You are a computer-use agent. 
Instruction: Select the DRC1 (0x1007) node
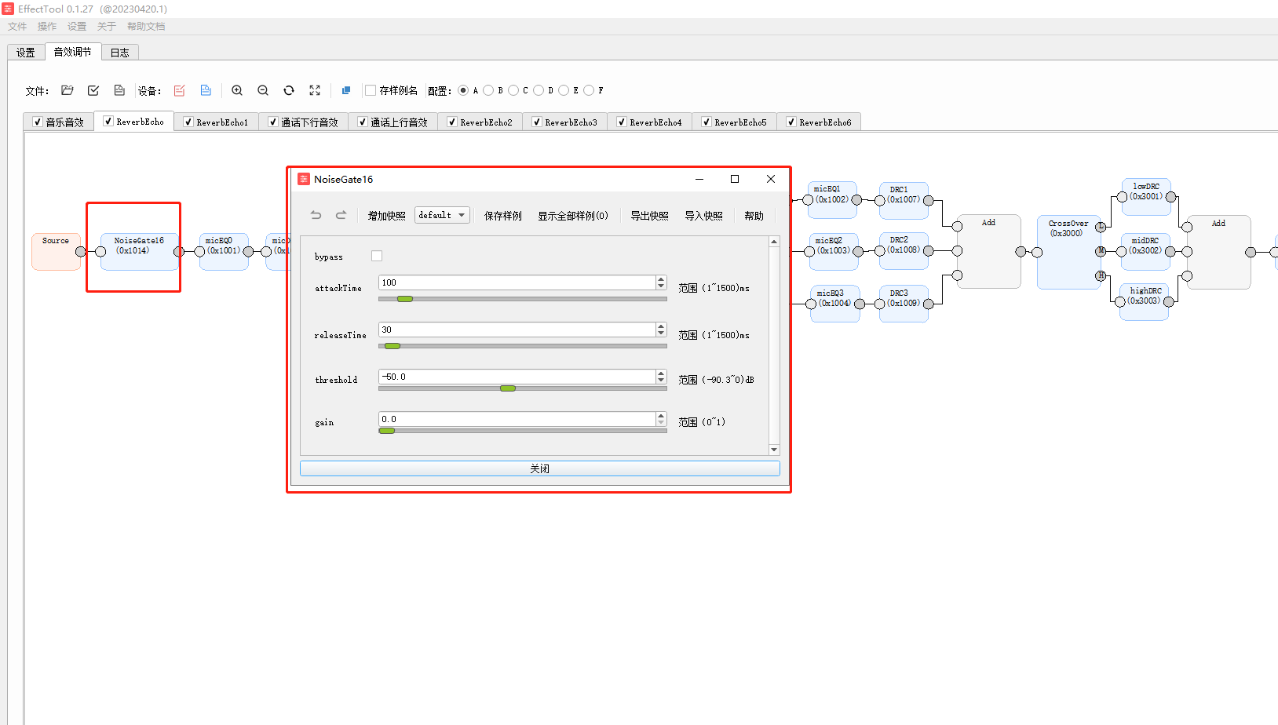[x=904, y=201]
